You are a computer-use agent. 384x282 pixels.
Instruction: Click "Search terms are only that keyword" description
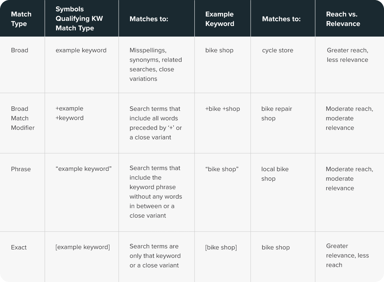pyautogui.click(x=155, y=256)
